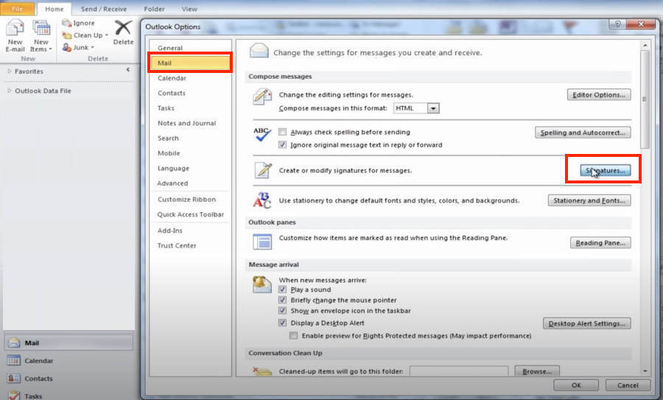Click the Delete X icon
The height and width of the screenshot is (400, 663).
coord(123,28)
